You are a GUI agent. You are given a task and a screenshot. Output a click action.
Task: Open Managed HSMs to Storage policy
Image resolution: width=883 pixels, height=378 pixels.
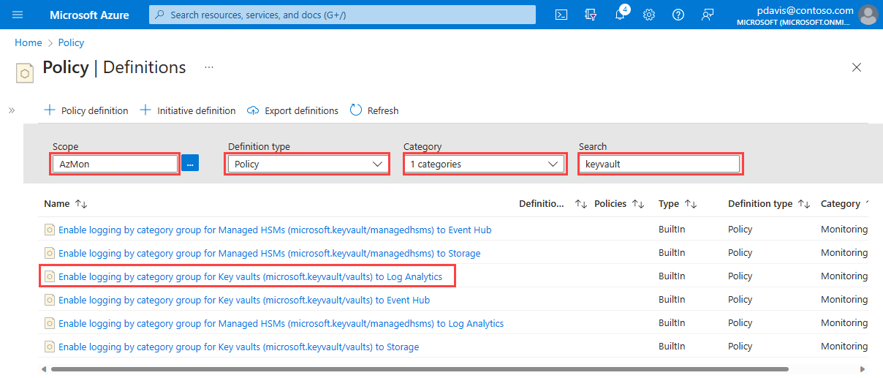[x=270, y=253]
